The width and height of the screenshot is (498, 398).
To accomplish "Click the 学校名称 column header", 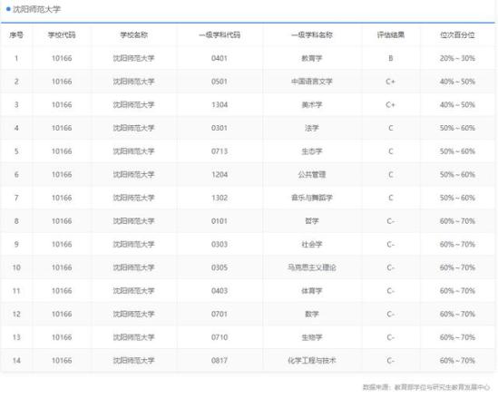I will [x=133, y=35].
